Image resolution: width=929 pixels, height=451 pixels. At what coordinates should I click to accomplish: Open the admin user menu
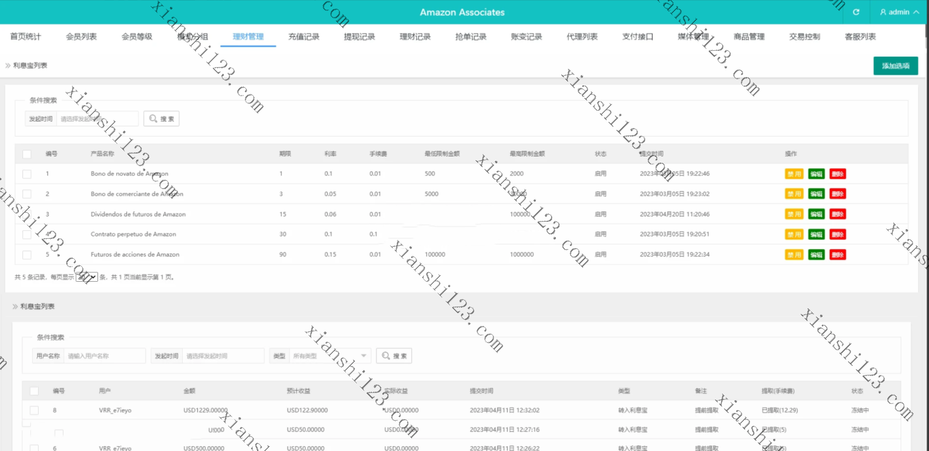pyautogui.click(x=899, y=12)
